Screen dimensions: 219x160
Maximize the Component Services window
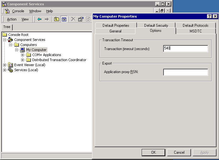[x=163, y=4]
